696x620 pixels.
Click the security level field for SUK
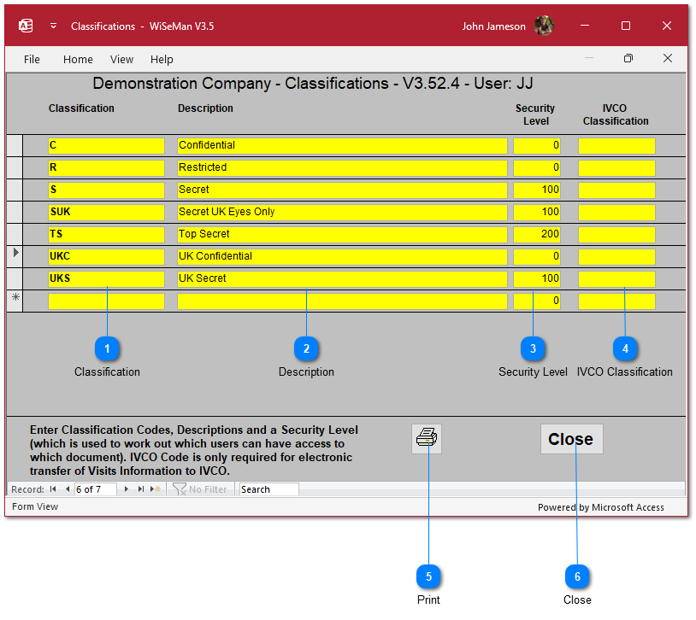tap(537, 212)
